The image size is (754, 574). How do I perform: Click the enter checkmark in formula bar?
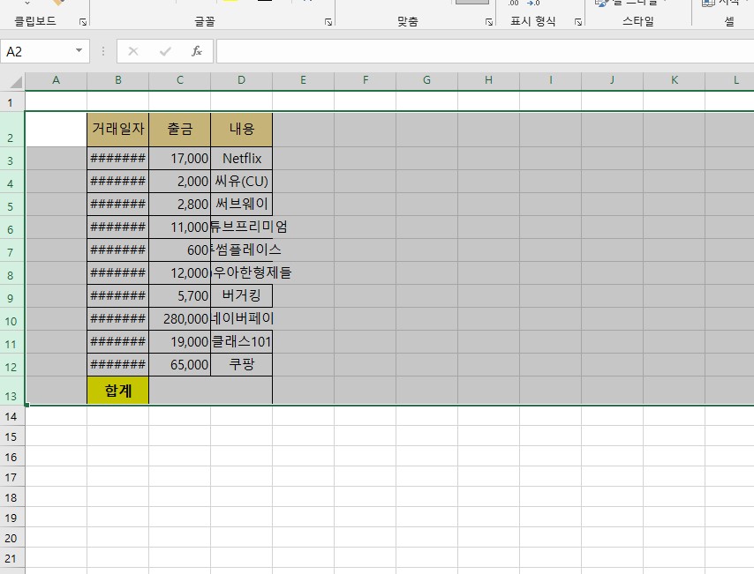click(x=165, y=51)
